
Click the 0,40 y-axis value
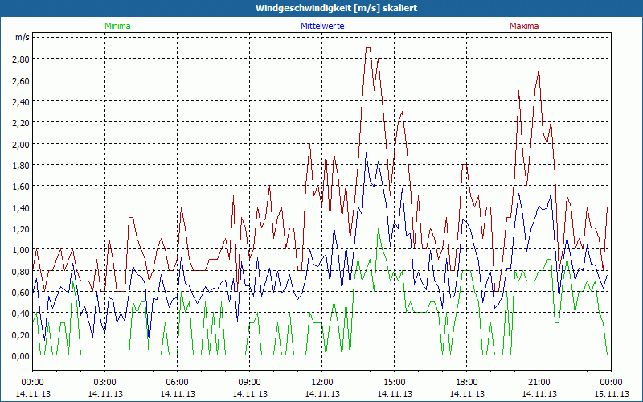click(x=21, y=314)
